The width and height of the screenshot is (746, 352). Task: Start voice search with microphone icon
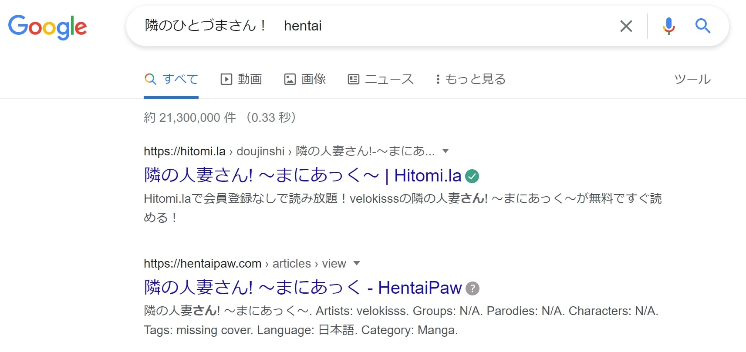668,26
